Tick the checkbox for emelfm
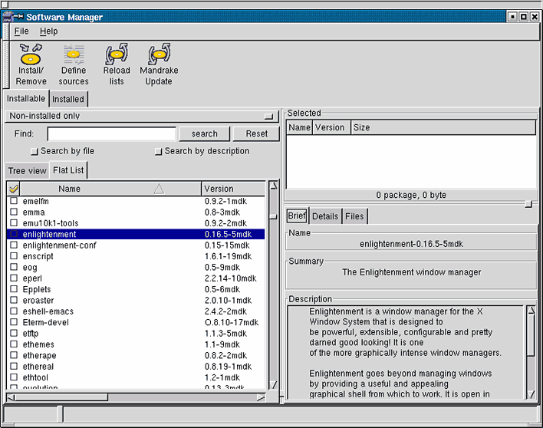543x428 pixels. coord(14,201)
